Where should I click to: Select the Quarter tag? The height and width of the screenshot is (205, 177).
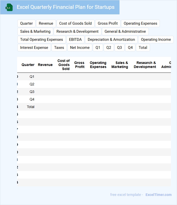pos(26,23)
